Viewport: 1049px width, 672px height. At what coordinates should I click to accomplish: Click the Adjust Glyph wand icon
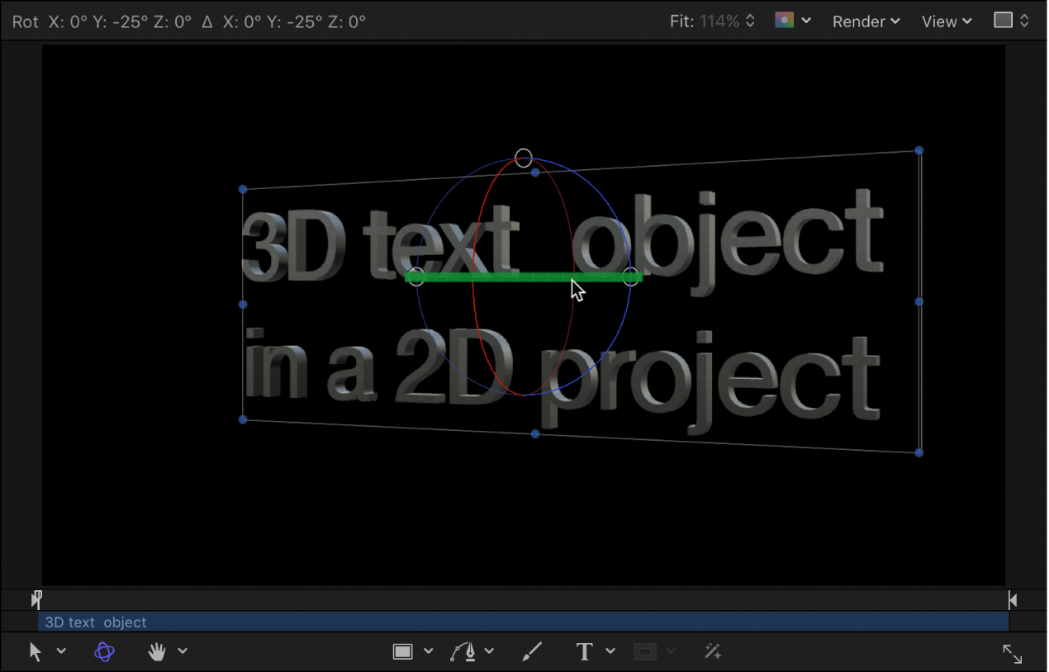tap(712, 651)
